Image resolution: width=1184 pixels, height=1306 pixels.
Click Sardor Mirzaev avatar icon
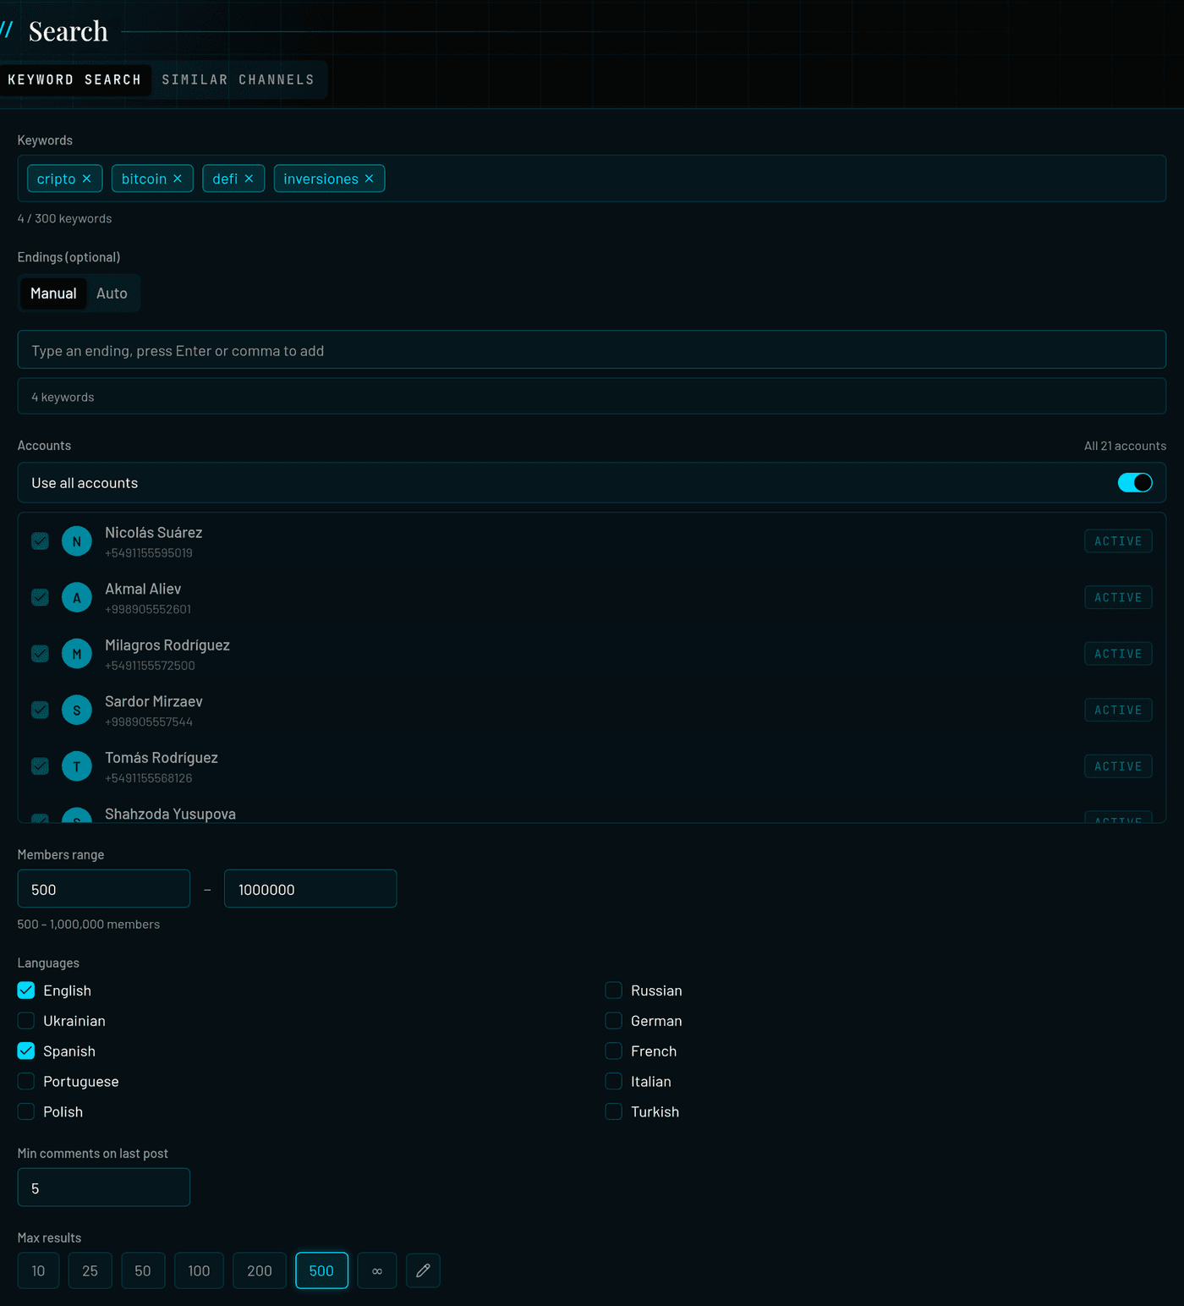click(x=77, y=711)
